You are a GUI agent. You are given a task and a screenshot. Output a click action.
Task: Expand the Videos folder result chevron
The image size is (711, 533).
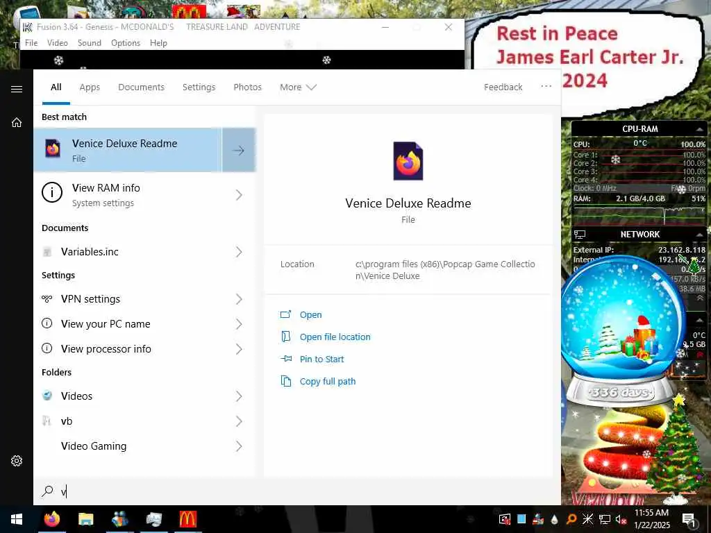[x=239, y=396]
